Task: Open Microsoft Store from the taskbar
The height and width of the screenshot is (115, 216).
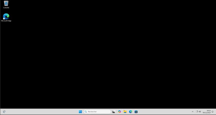Action: tap(136, 112)
